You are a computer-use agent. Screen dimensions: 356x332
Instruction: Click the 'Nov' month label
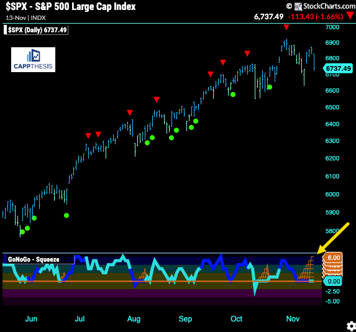pos(293,319)
